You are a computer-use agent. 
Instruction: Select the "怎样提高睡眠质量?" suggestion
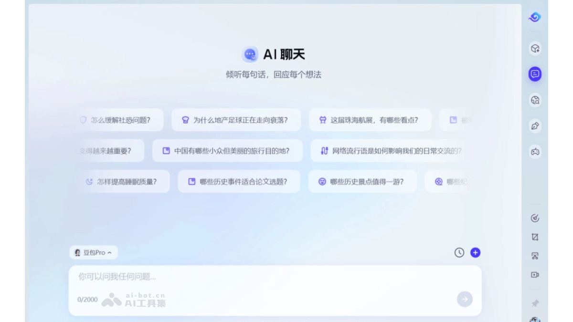pos(124,181)
